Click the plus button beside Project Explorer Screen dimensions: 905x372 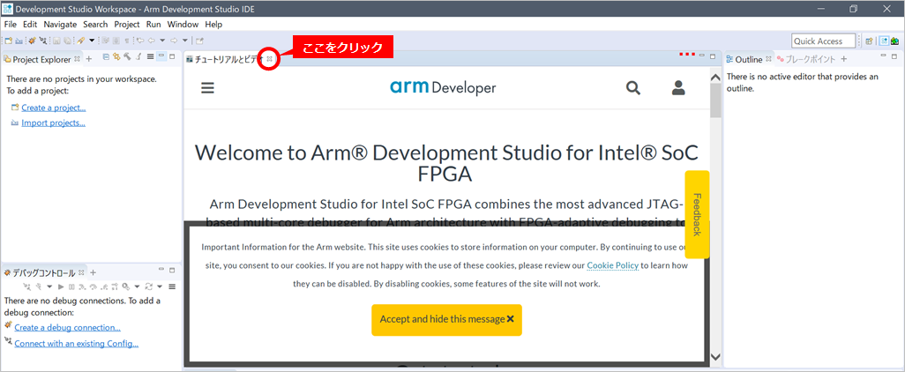pos(89,59)
